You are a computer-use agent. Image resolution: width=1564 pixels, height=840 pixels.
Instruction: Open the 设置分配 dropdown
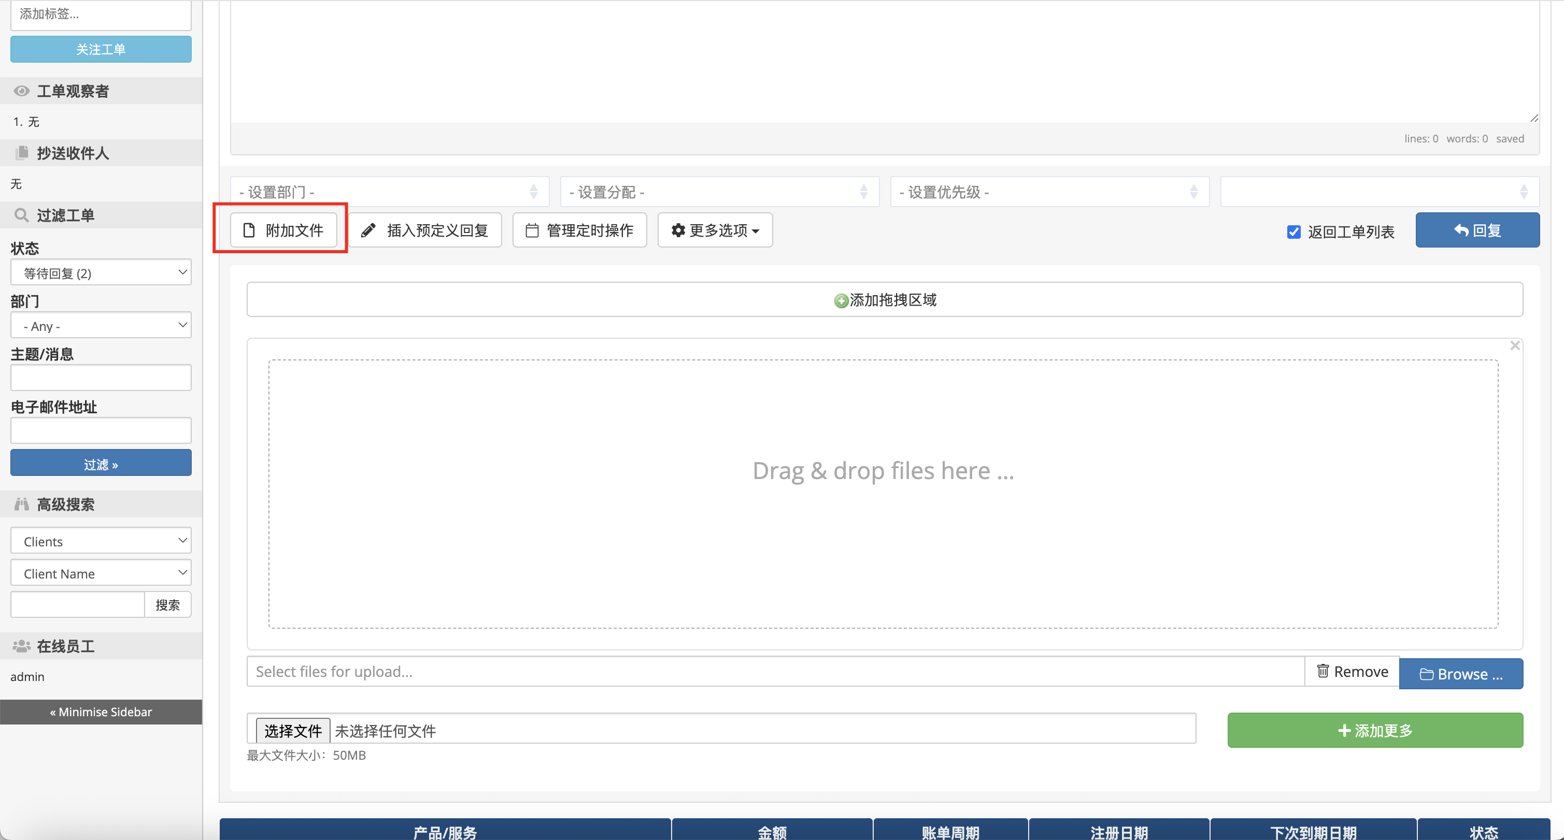(719, 192)
